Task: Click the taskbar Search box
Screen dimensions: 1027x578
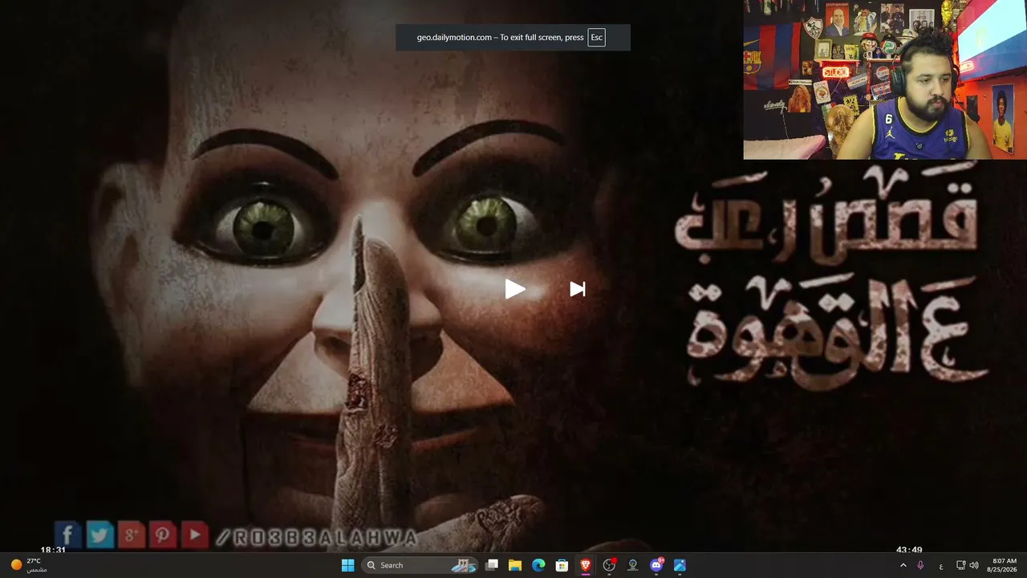Action: coord(420,565)
